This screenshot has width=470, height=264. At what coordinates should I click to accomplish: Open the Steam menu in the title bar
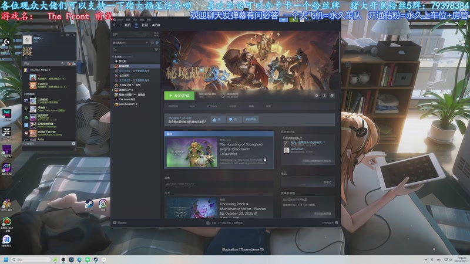[x=120, y=20]
